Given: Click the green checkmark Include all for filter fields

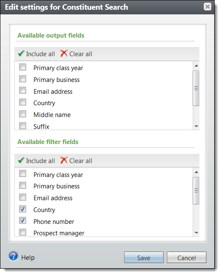Looking at the screenshot, I should 36,161.
